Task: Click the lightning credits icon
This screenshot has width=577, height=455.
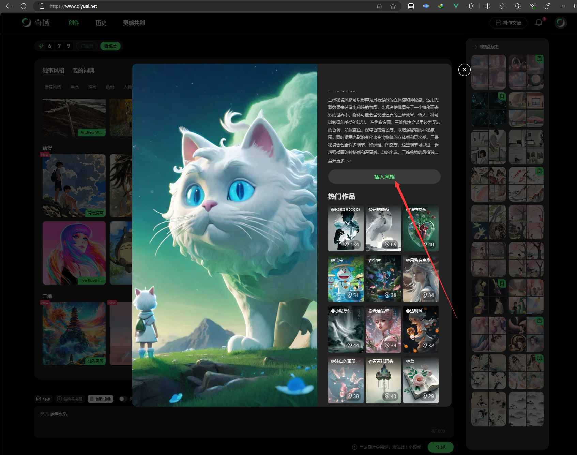Action: click(41, 46)
